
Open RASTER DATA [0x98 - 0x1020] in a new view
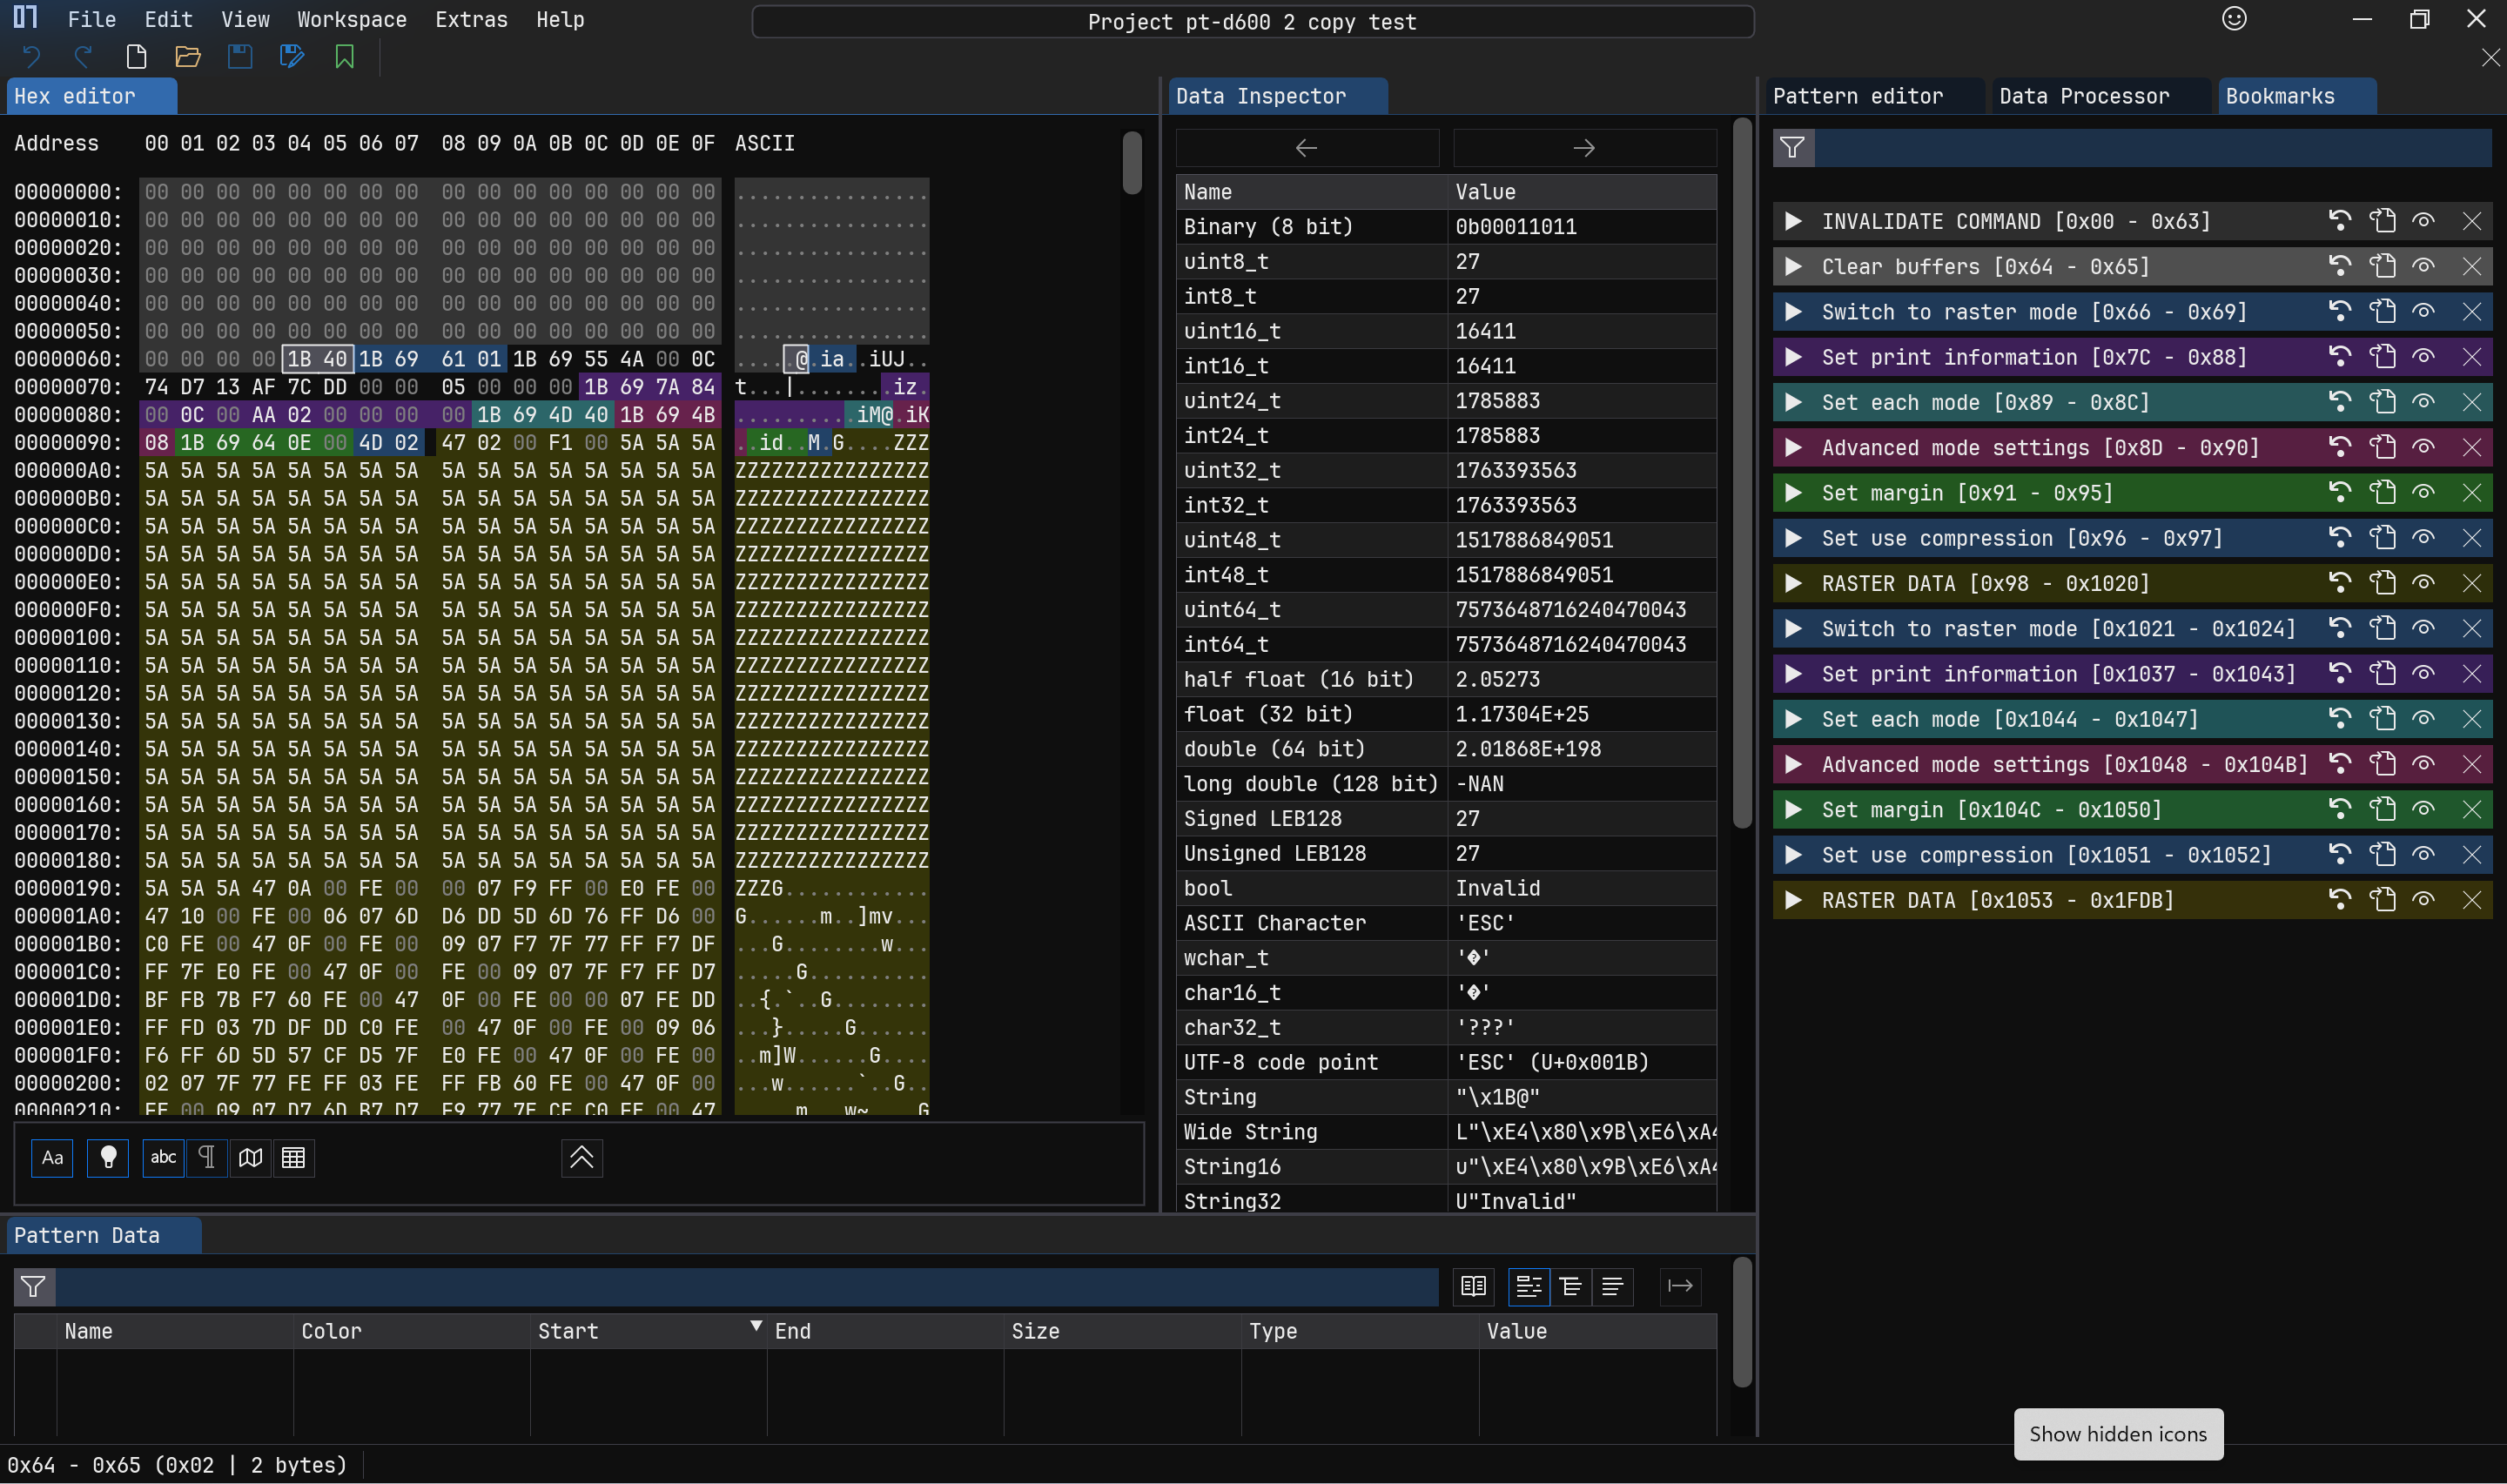[2383, 583]
